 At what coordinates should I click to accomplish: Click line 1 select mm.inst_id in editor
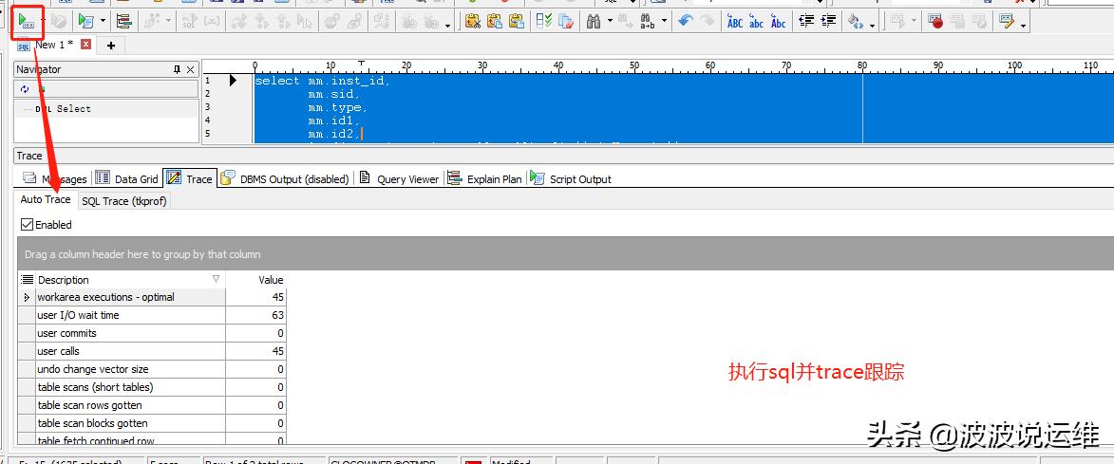pos(323,81)
